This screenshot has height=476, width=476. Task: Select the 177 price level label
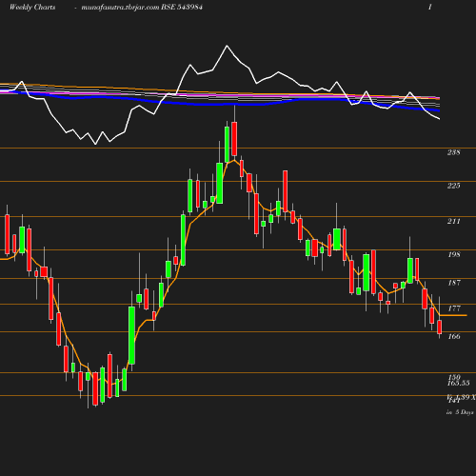point(454,308)
